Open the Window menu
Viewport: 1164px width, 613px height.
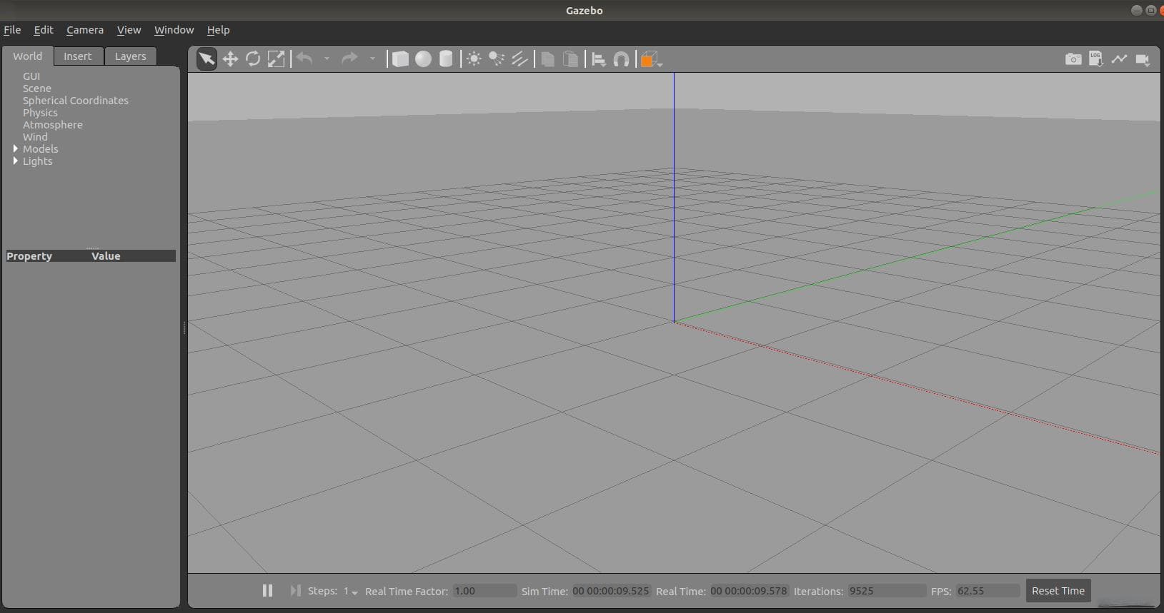[174, 30]
